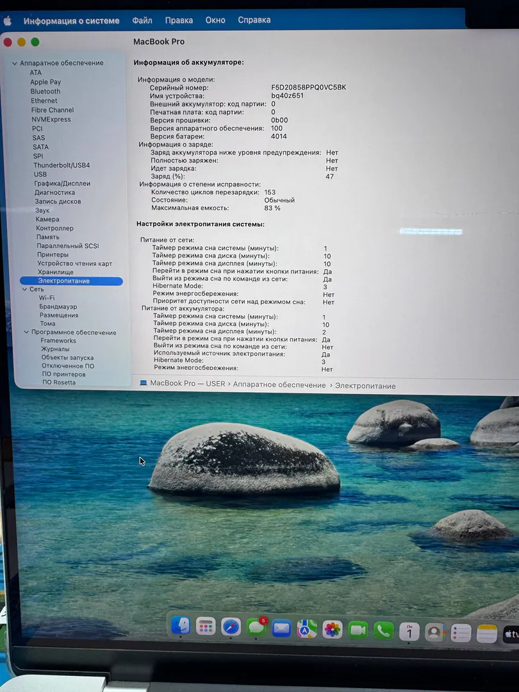Viewport: 519px width, 692px height.
Task: Select Wi-Fi under Сеть
Action: coord(47,297)
